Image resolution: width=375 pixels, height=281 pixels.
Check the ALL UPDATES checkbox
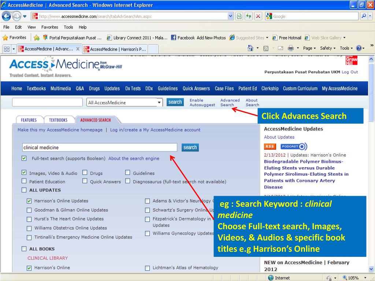click(x=24, y=190)
